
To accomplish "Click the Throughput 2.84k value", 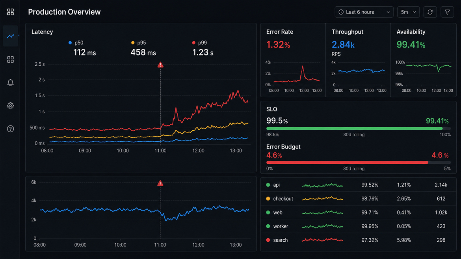I will 343,44.
